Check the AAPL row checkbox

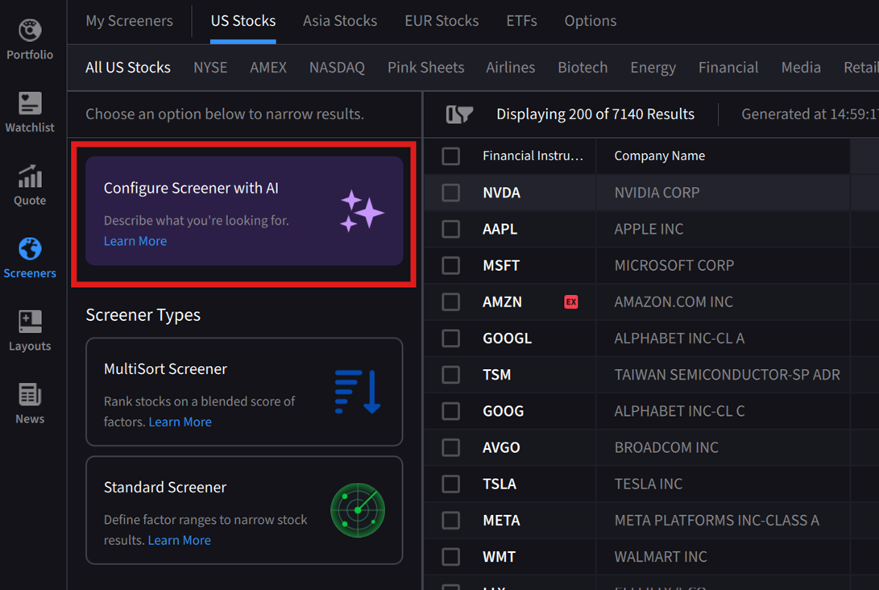451,229
